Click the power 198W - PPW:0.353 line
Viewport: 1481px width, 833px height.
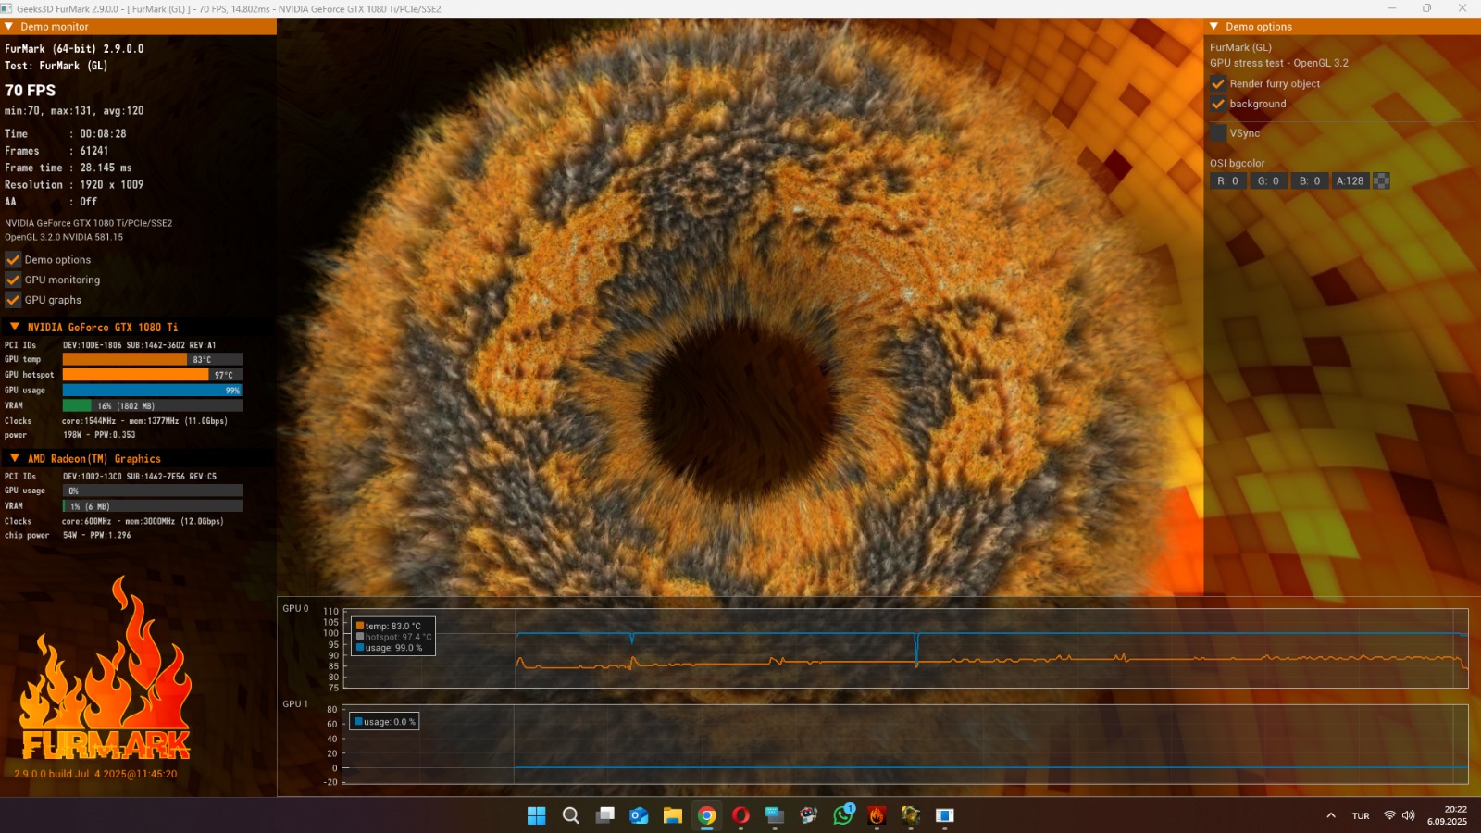click(x=70, y=435)
